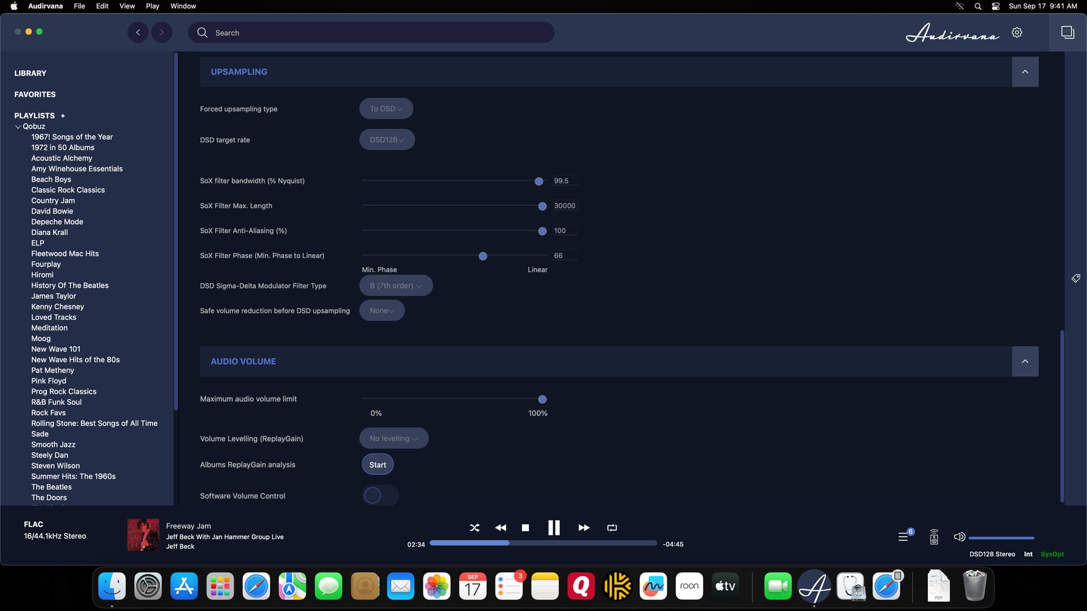Open History Of The Beatles playlist
1087x611 pixels.
[x=70, y=286]
